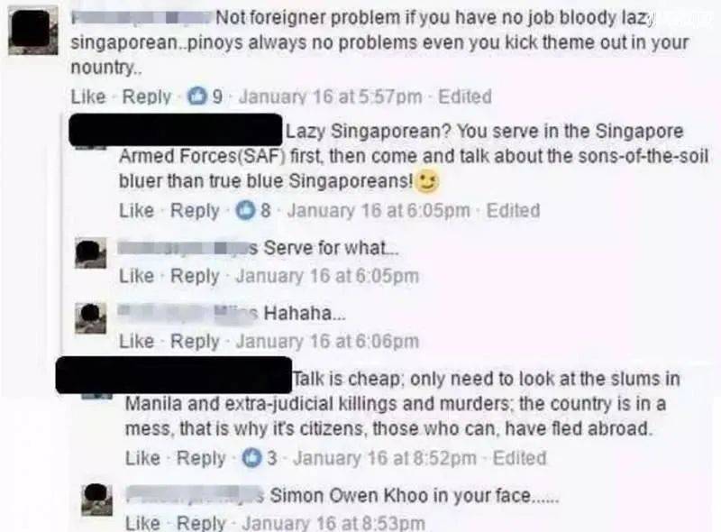Open the January 16 at 5:57pm timestamp
This screenshot has width=721, height=532.
331,96
